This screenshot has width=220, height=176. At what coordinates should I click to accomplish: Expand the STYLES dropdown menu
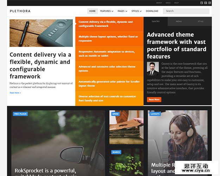[136, 11]
